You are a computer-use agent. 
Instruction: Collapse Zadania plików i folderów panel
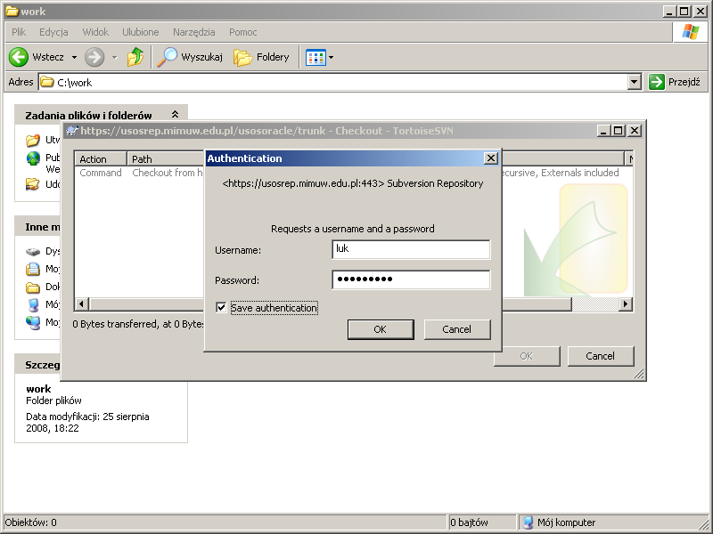175,115
